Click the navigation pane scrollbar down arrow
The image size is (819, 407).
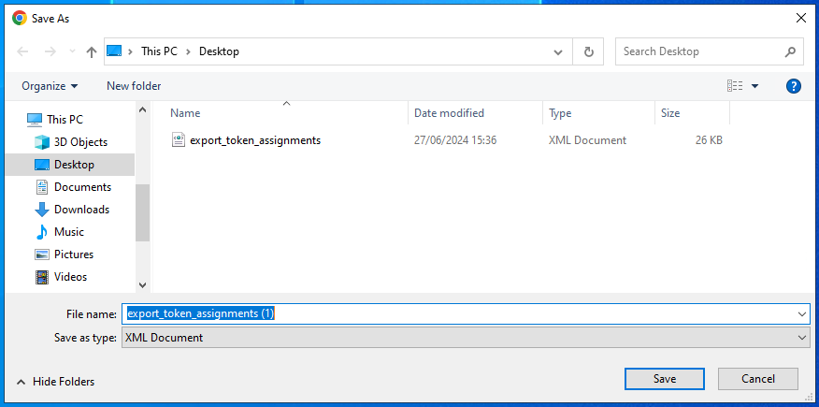click(143, 285)
